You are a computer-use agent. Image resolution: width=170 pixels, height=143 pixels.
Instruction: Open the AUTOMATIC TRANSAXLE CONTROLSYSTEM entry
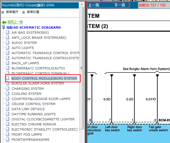[45, 58]
